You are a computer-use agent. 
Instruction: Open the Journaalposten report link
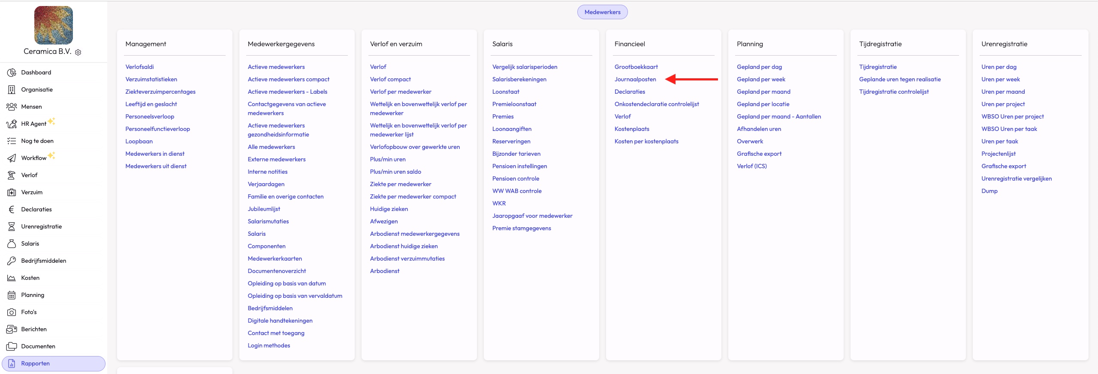tap(635, 79)
